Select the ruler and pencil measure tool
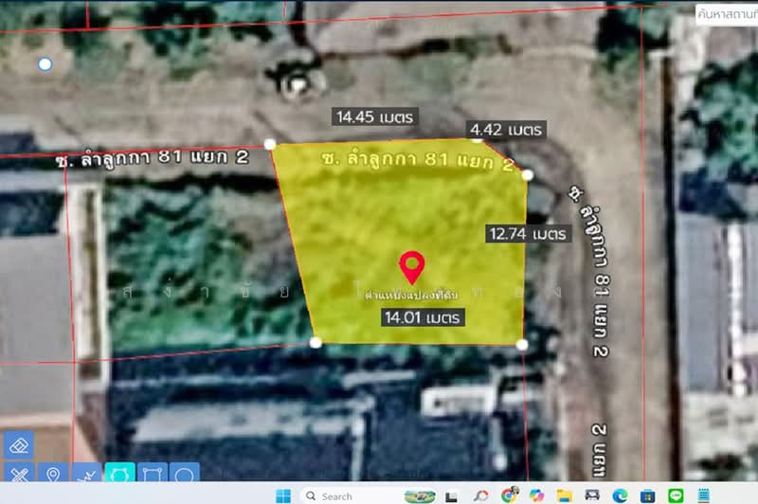Viewport: 758px width, 504px height. [19, 473]
